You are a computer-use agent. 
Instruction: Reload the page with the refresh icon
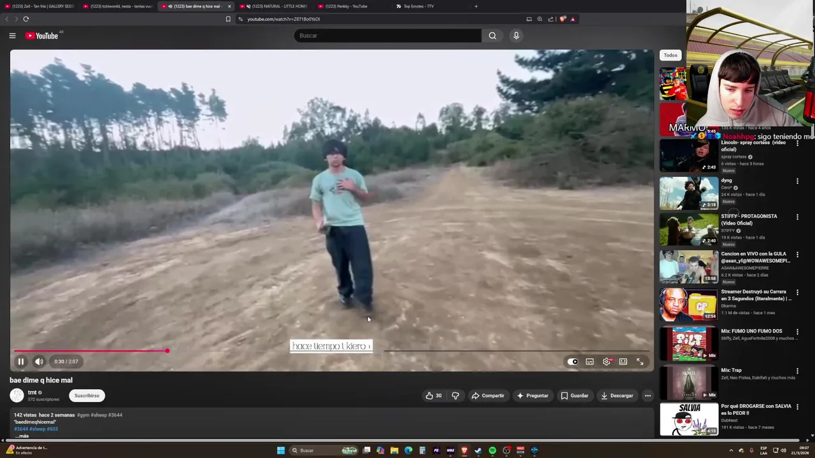pyautogui.click(x=26, y=19)
